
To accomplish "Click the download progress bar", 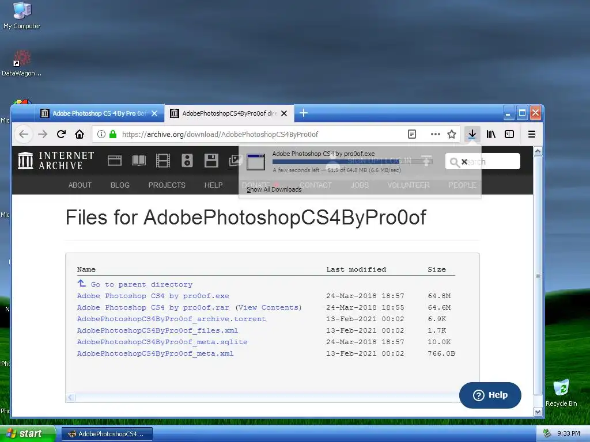I will [x=352, y=162].
